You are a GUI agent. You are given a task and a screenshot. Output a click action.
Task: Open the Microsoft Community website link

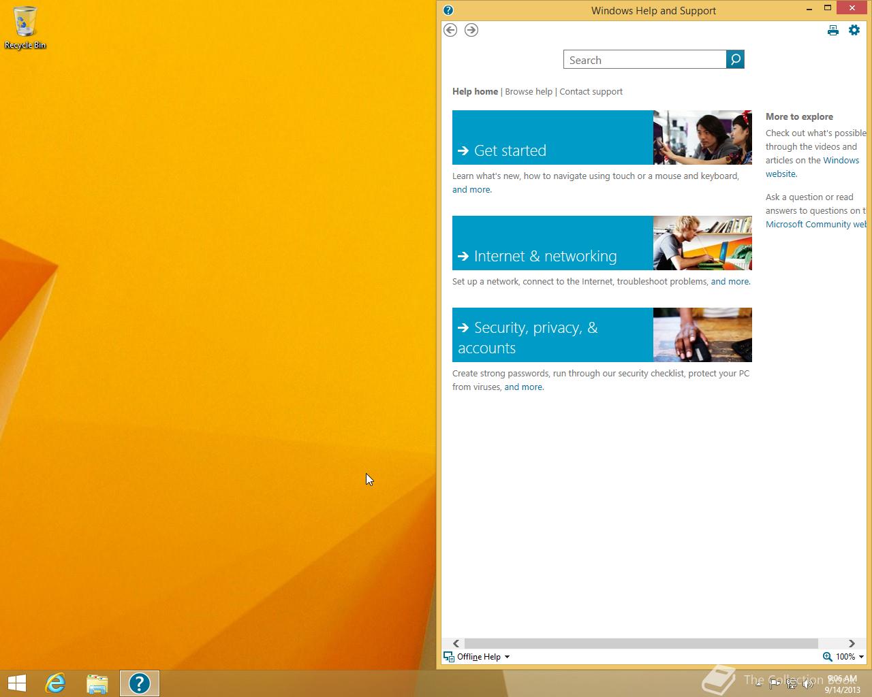816,225
